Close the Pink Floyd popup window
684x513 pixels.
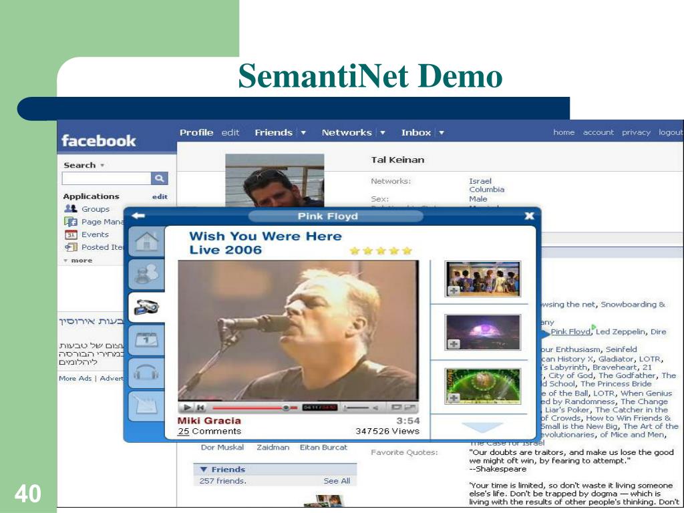click(x=529, y=216)
